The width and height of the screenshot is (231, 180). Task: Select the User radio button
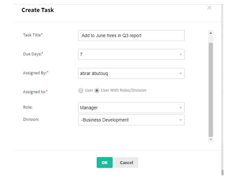[81, 90]
